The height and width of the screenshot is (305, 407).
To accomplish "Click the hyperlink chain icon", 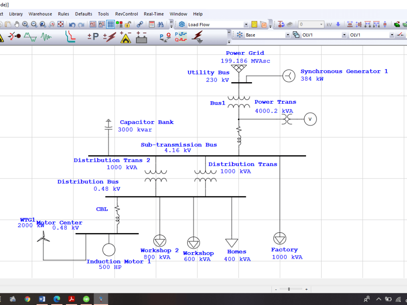I will [140, 24].
